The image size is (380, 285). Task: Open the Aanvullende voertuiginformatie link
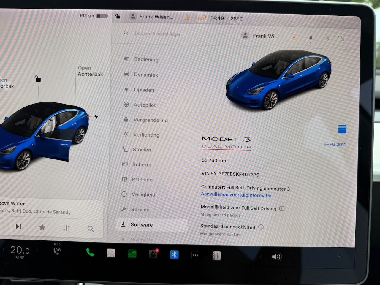tap(236, 194)
